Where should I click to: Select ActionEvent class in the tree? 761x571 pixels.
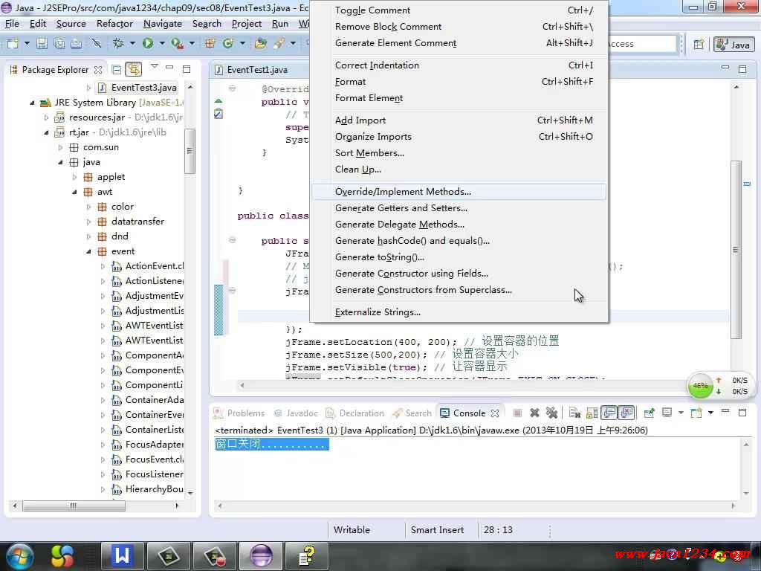pos(148,266)
